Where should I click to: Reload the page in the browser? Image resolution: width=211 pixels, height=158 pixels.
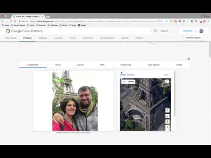(11, 22)
